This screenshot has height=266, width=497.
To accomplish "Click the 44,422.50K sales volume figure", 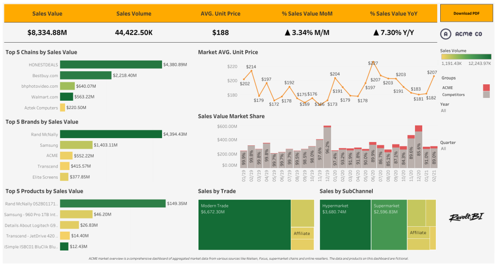I will [x=134, y=32].
